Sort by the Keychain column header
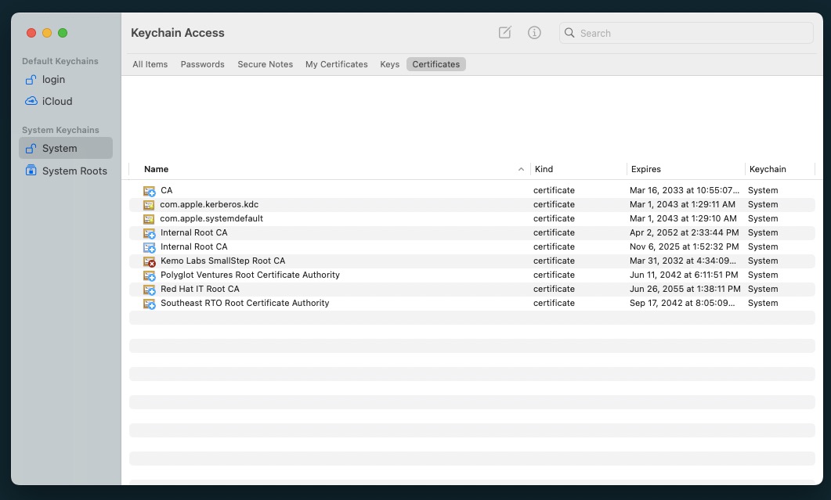This screenshot has height=500, width=831. click(x=768, y=169)
